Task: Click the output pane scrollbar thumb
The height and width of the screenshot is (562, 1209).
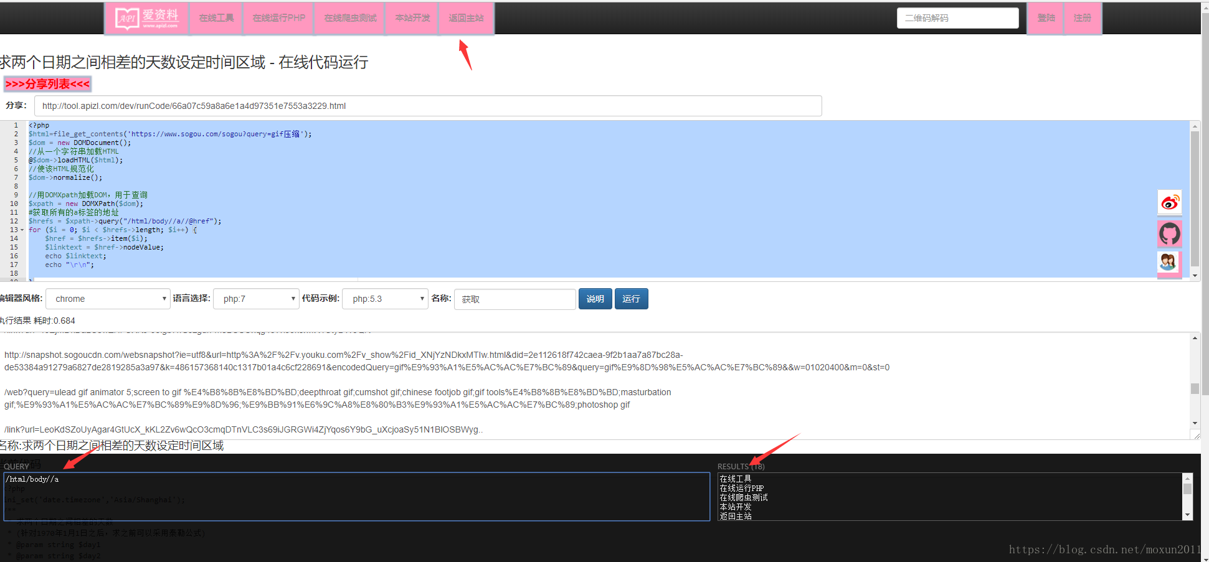Action: tap(1195, 388)
